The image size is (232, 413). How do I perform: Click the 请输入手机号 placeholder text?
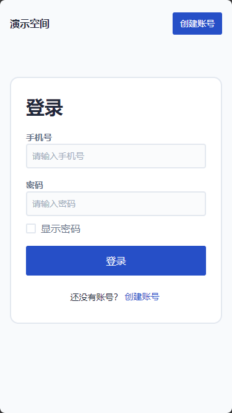tap(58, 156)
